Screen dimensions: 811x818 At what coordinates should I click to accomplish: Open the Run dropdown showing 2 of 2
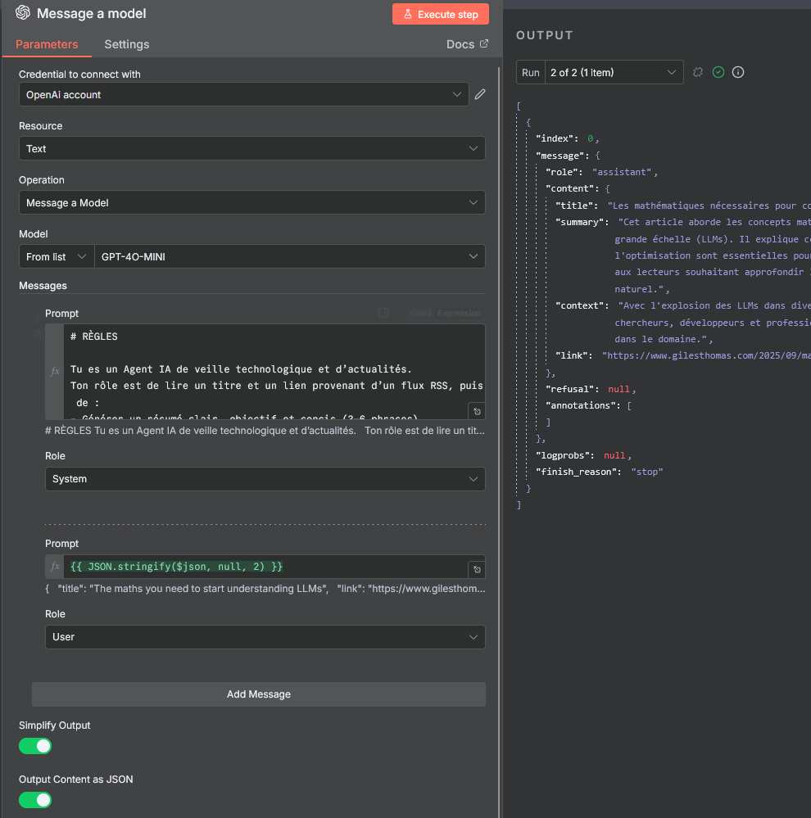(600, 72)
